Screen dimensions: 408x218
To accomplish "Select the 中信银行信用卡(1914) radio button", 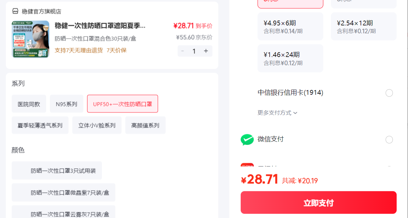I will 389,93.
